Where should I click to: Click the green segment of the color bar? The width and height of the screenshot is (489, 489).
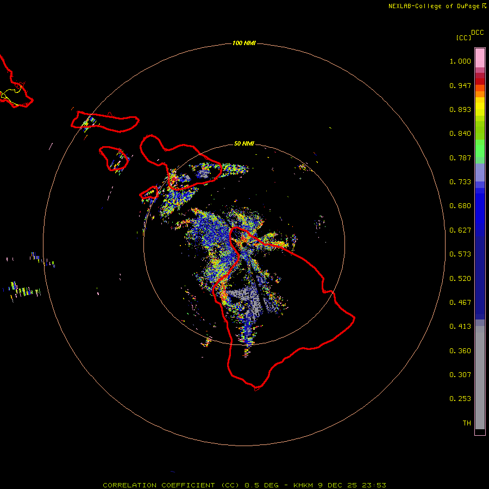click(480, 148)
